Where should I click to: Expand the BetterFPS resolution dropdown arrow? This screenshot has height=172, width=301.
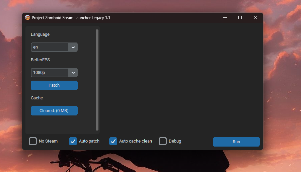point(73,73)
